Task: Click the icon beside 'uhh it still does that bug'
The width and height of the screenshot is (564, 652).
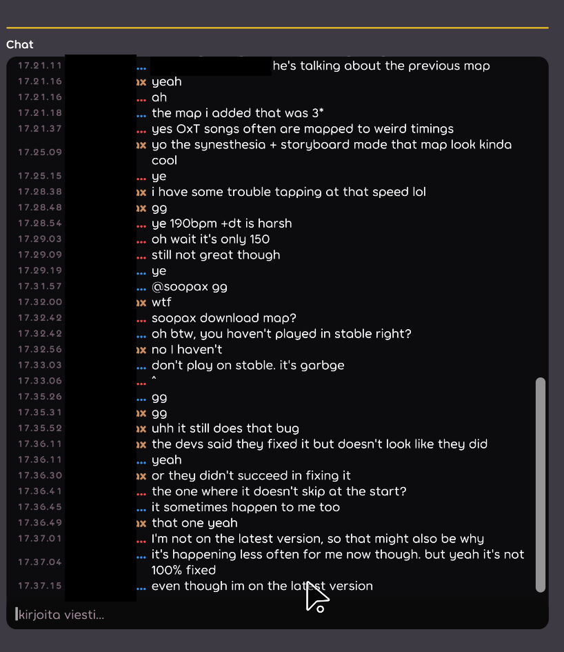Action: (141, 428)
